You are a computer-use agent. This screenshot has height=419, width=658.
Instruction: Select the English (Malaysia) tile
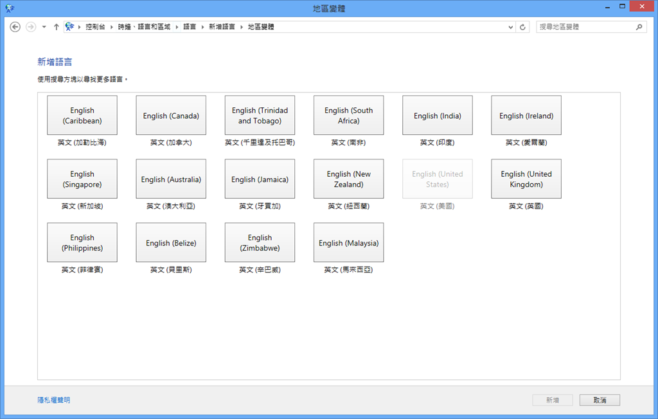point(349,242)
